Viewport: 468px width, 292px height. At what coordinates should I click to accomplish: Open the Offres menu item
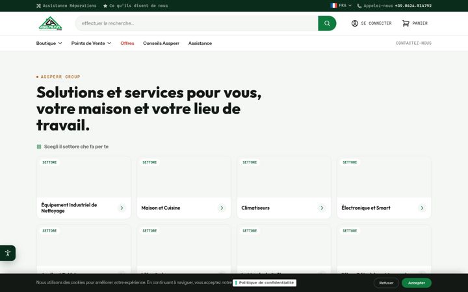[127, 43]
